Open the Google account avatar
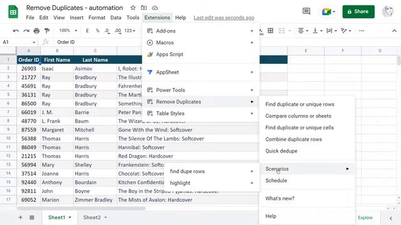This screenshot has width=401, height=225. [388, 11]
